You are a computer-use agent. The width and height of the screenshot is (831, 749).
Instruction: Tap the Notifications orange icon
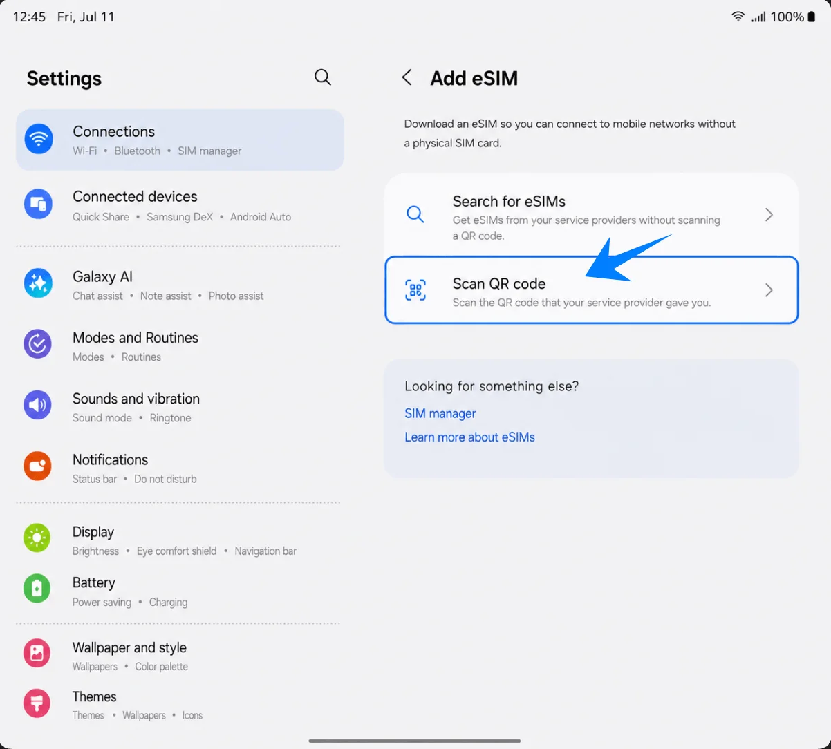pos(38,466)
